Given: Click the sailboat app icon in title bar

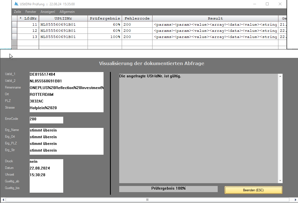Looking at the screenshot, I should (16, 4).
